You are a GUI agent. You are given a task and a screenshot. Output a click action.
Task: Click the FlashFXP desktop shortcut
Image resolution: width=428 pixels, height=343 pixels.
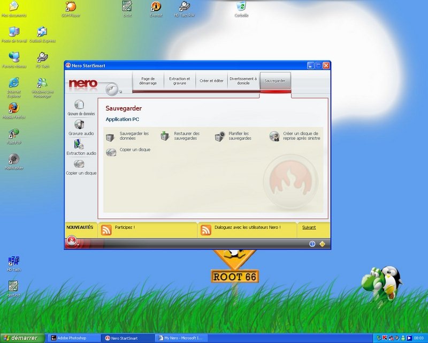[14, 137]
